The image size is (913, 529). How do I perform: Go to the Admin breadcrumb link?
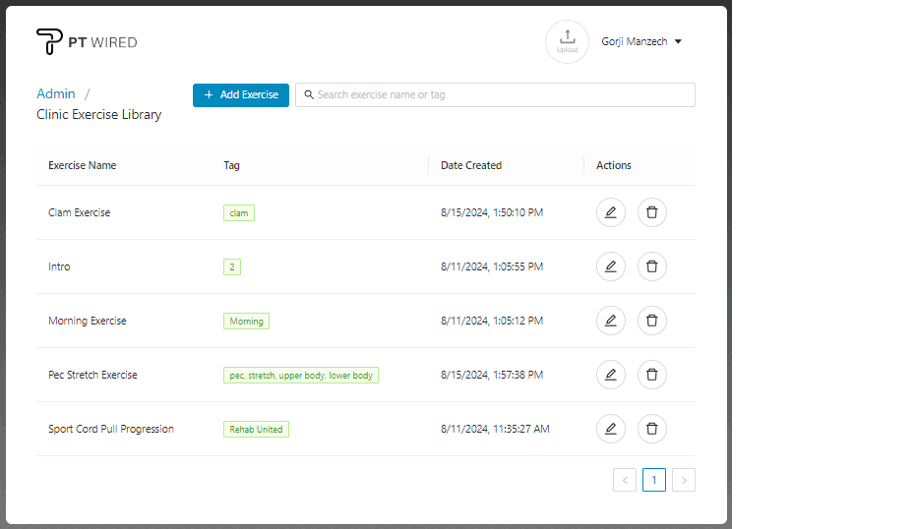coord(56,94)
